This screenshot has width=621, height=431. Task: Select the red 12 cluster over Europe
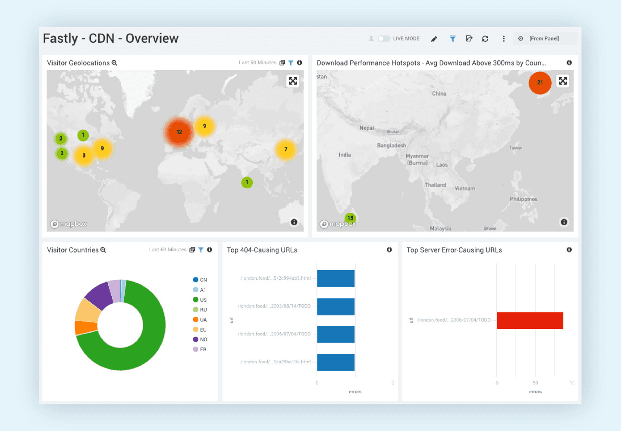[179, 132]
